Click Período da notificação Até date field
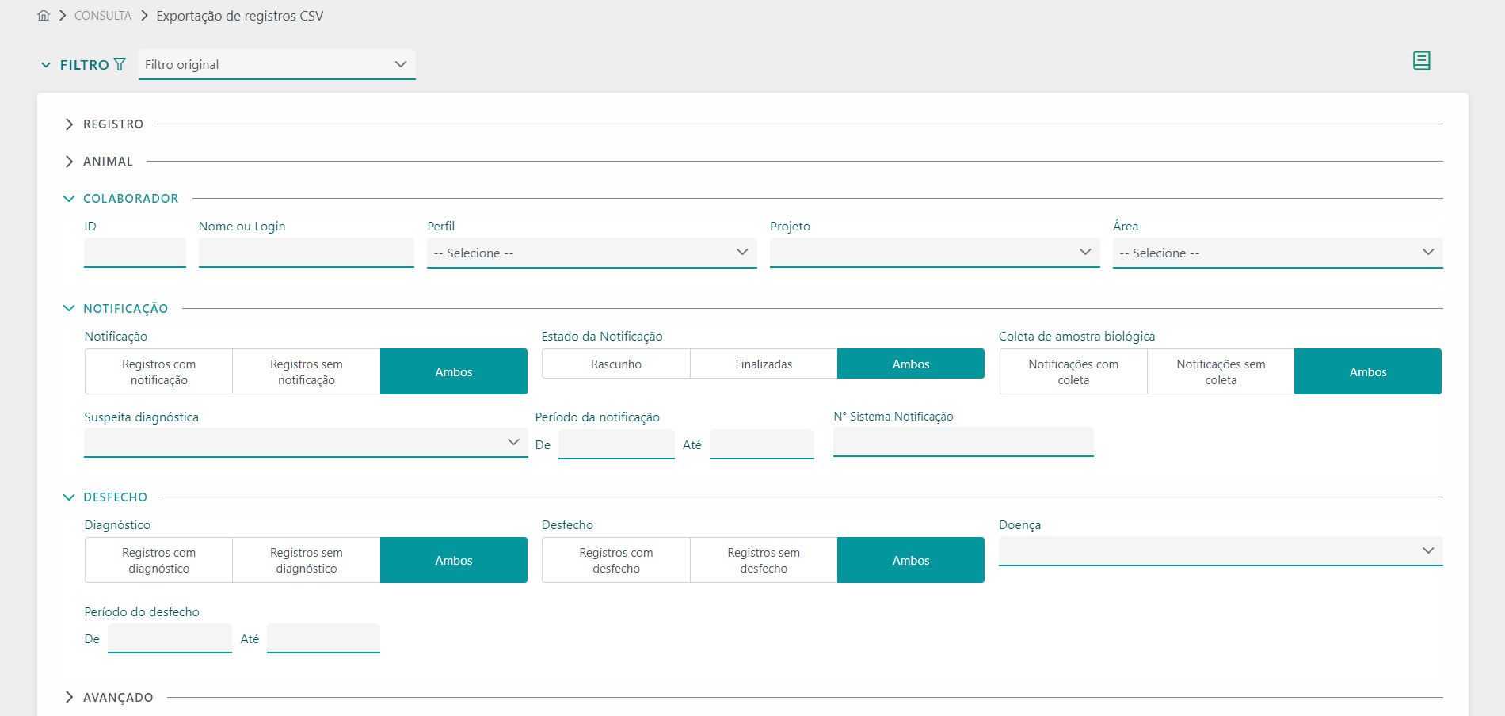The image size is (1505, 716). click(762, 444)
